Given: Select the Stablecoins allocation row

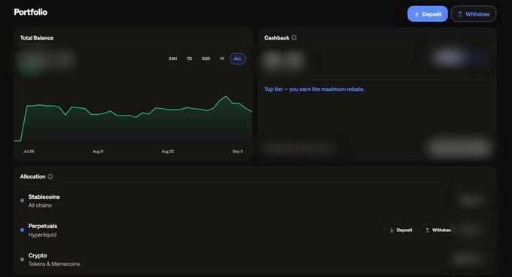Looking at the screenshot, I should 255,201.
